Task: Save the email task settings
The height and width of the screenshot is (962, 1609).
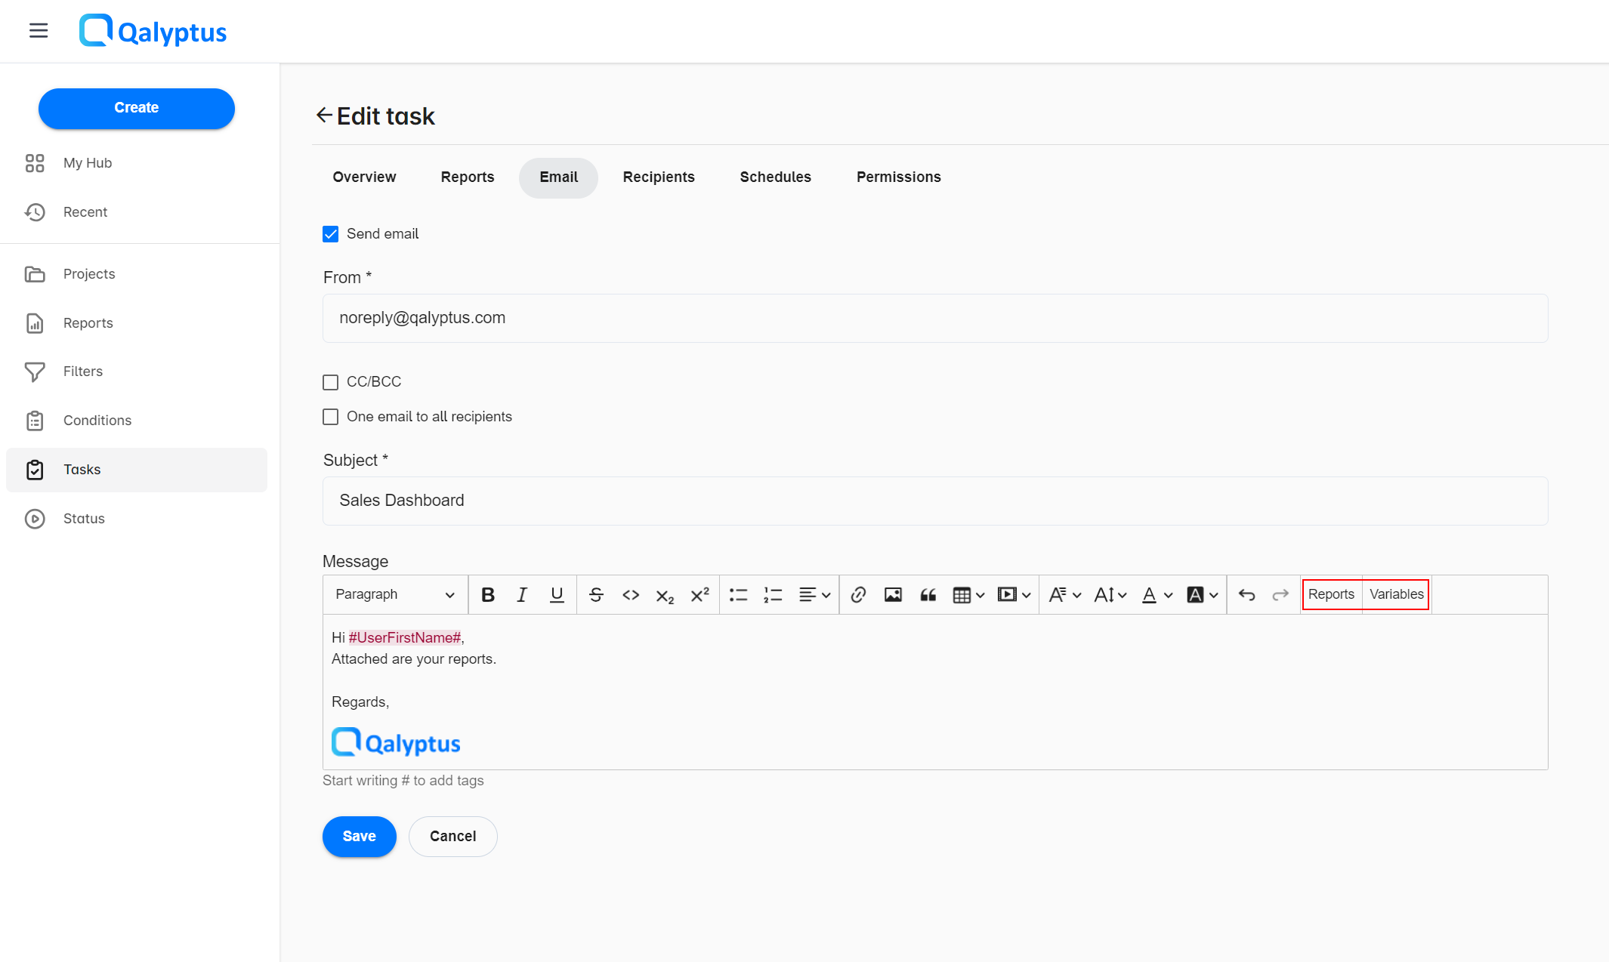Action: point(360,837)
